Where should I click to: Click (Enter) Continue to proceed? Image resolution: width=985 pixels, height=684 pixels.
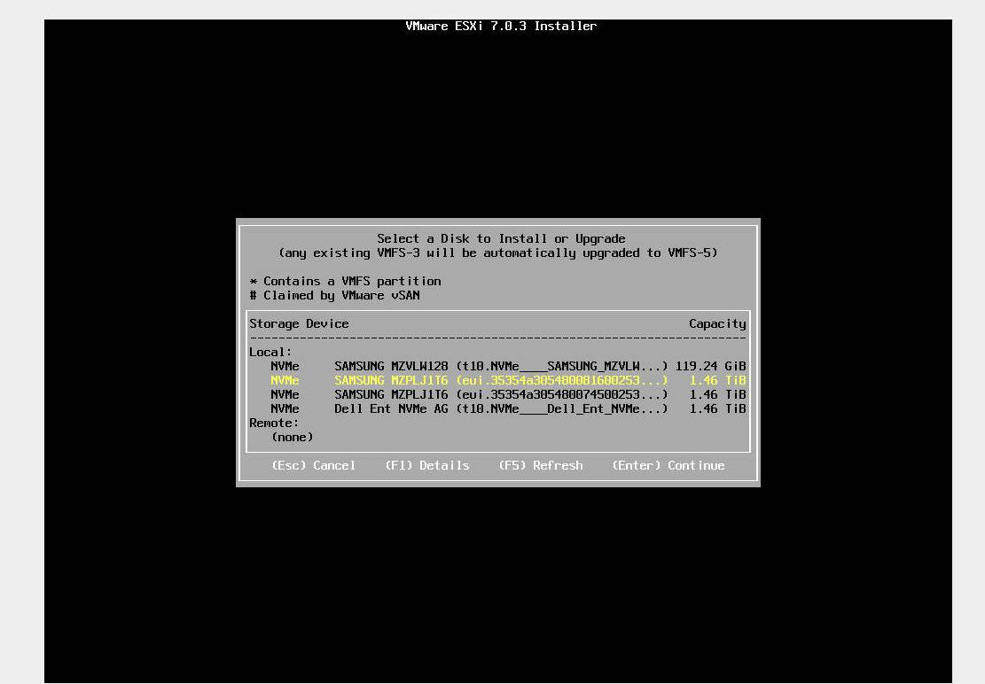(668, 465)
